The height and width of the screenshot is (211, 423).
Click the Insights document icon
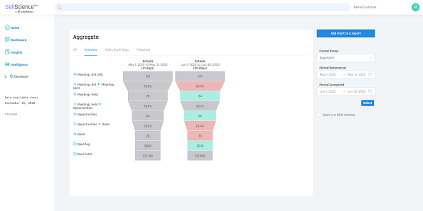pyautogui.click(x=7, y=52)
